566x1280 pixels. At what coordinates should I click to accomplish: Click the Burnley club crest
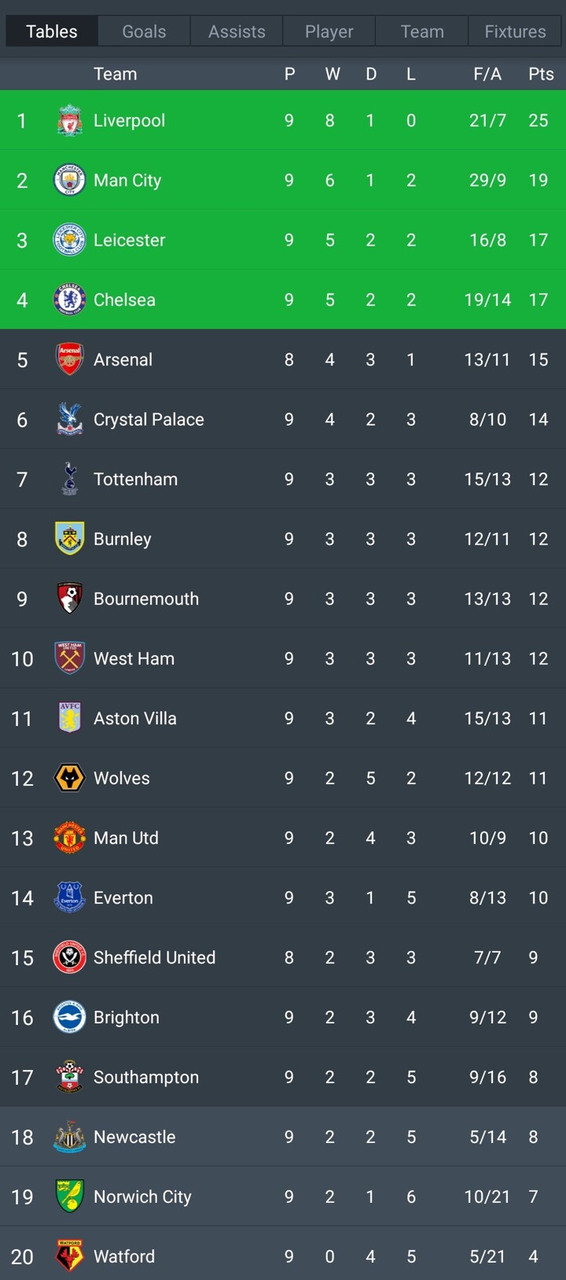point(69,539)
